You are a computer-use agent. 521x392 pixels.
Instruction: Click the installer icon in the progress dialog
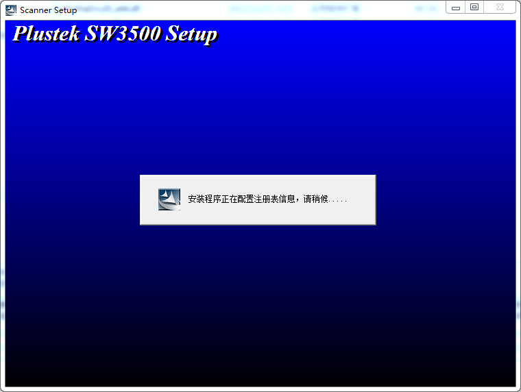point(169,199)
